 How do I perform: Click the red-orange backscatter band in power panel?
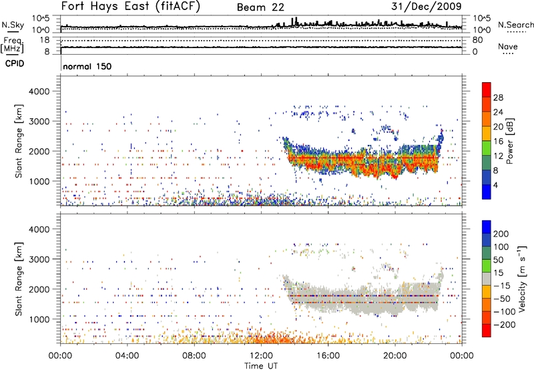[363, 162]
